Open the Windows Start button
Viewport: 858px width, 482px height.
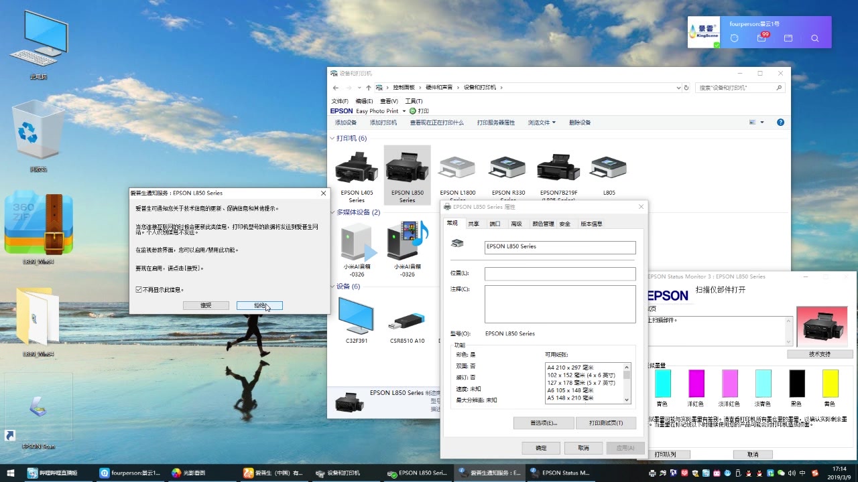click(11, 473)
